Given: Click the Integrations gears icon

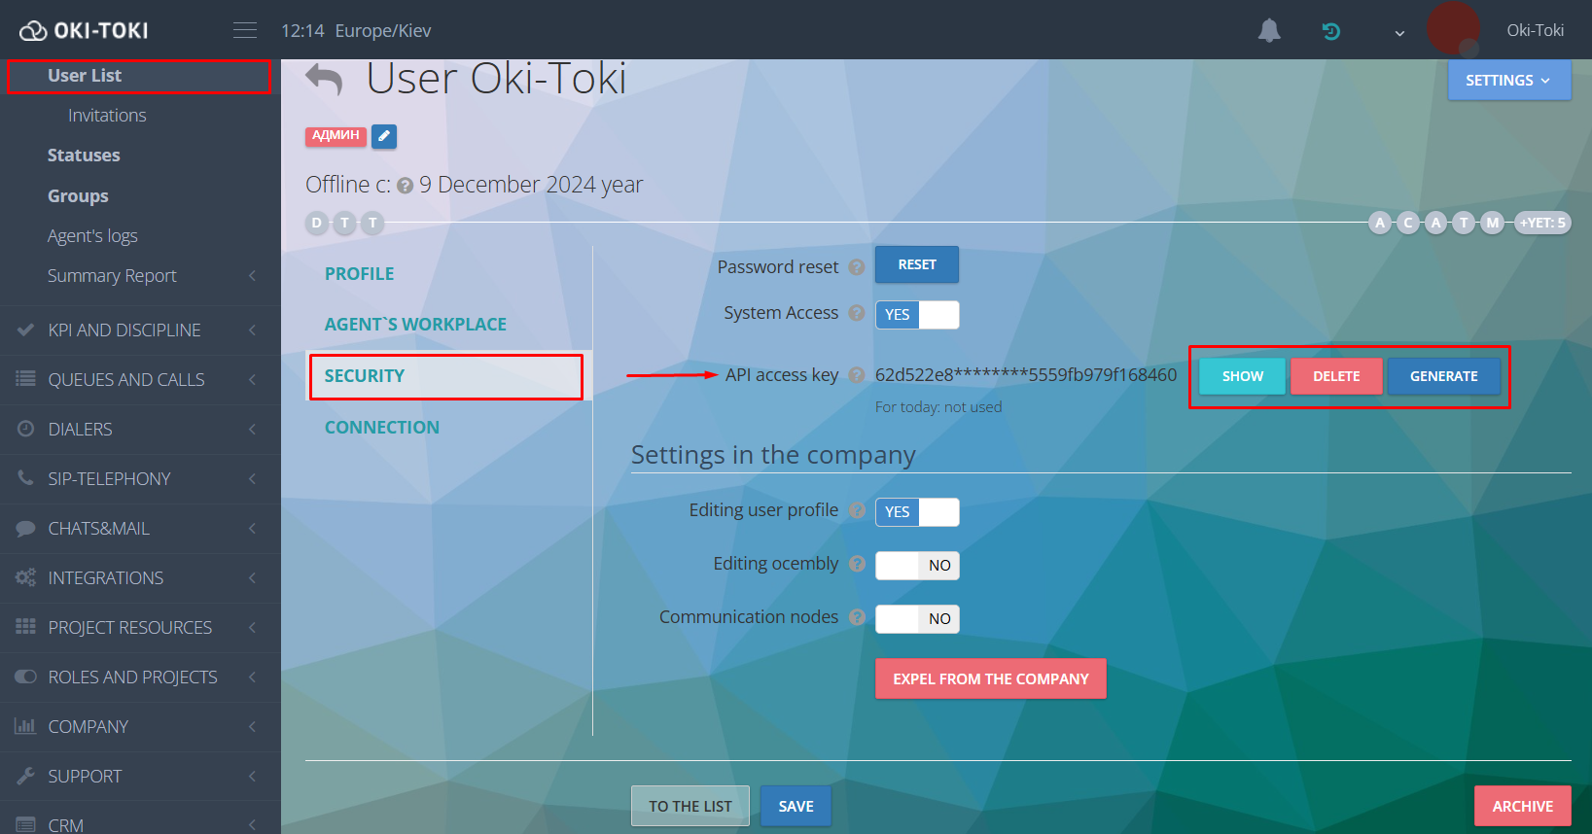Looking at the screenshot, I should tap(26, 577).
